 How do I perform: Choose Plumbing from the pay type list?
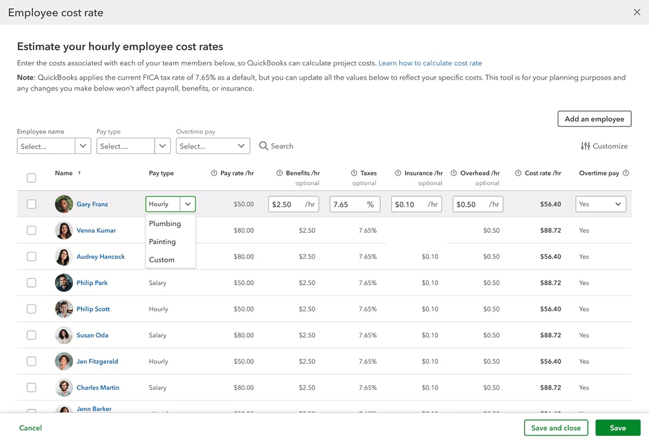(165, 224)
